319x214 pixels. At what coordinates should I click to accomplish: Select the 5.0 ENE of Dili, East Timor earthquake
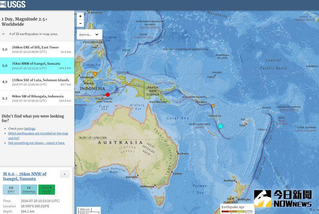[37, 49]
